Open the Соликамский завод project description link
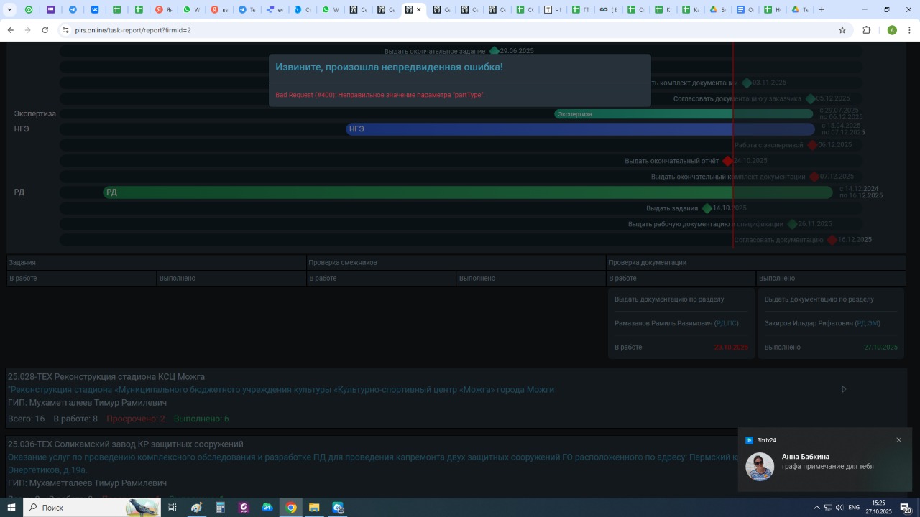 click(359, 457)
